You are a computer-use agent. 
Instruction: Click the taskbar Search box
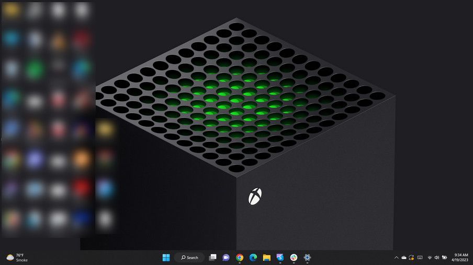(x=189, y=258)
